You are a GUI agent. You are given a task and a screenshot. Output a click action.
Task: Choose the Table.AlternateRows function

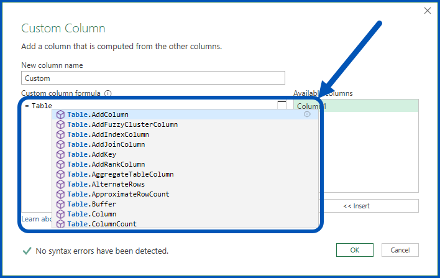tap(106, 184)
